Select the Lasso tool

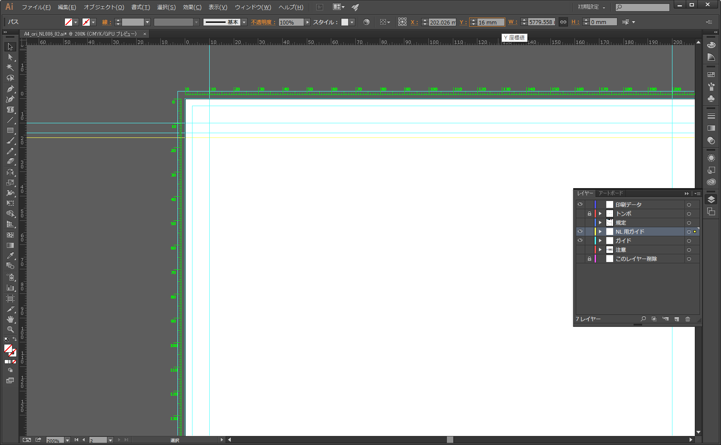coord(10,78)
